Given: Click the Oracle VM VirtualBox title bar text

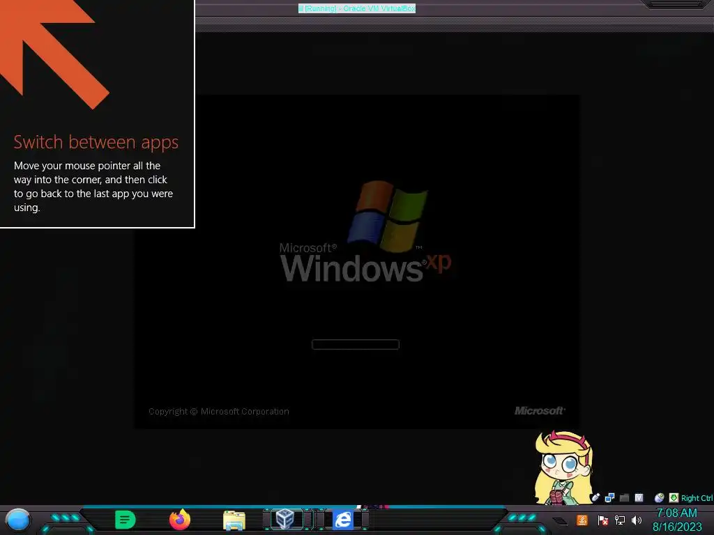Looking at the screenshot, I should pyautogui.click(x=356, y=8).
